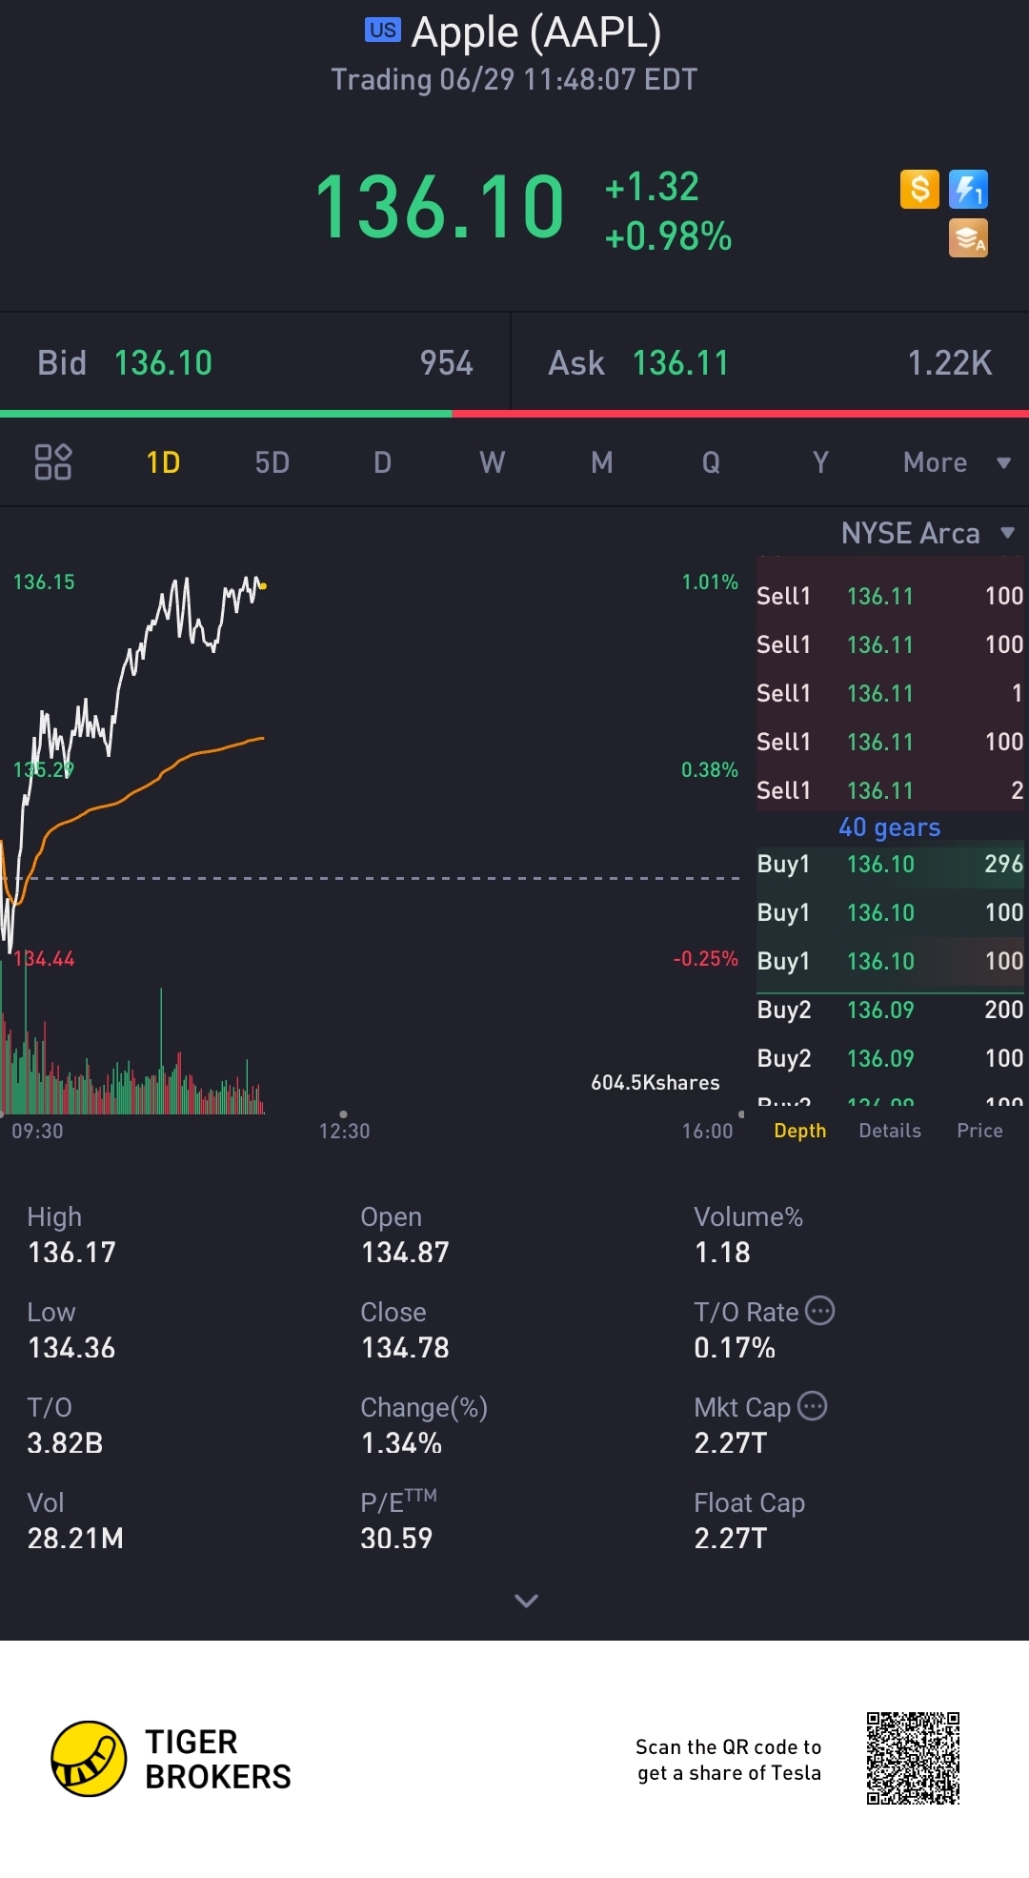The image size is (1029, 1878).
Task: Tap the 604.5Kshares volume label
Action: click(656, 1082)
